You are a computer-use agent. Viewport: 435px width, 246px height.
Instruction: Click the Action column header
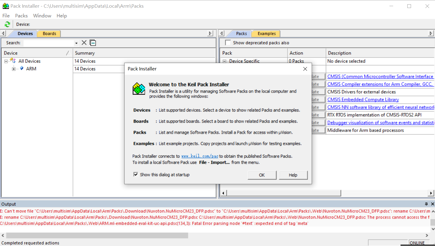[307, 53]
